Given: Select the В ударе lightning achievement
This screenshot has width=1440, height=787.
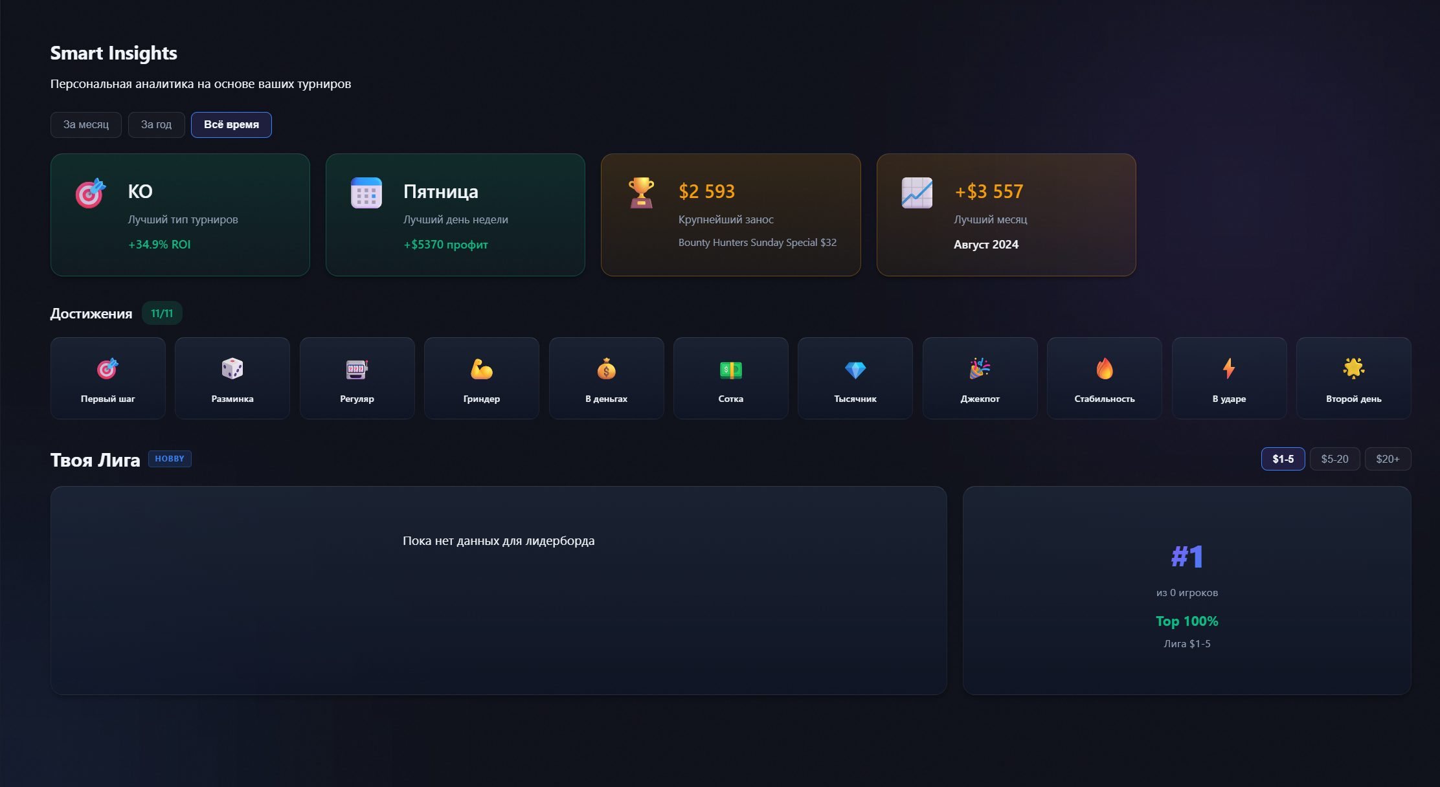Looking at the screenshot, I should [1229, 378].
